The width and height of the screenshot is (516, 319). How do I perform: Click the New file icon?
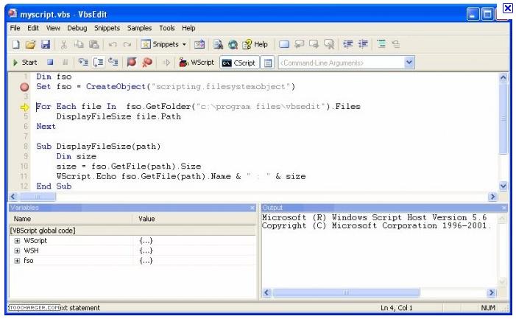pos(15,45)
